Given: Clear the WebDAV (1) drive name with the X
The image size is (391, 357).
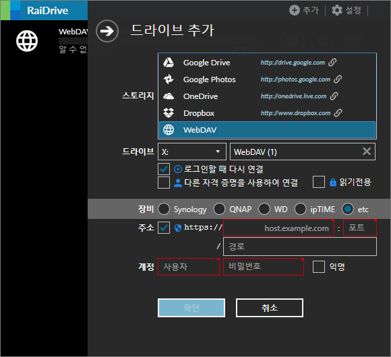Looking at the screenshot, I should point(366,152).
